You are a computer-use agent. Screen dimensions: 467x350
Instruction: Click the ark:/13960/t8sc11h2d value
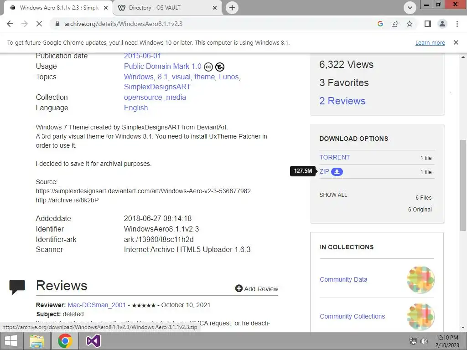[x=159, y=239]
